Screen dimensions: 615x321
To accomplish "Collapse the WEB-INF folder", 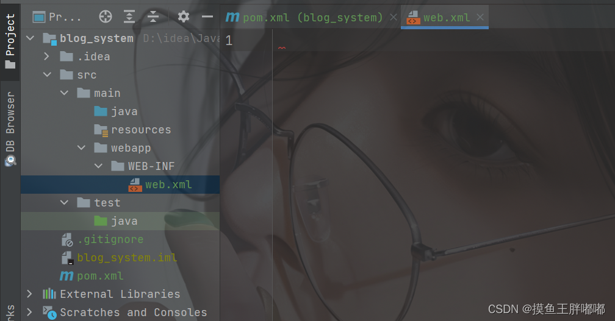I will pos(98,166).
